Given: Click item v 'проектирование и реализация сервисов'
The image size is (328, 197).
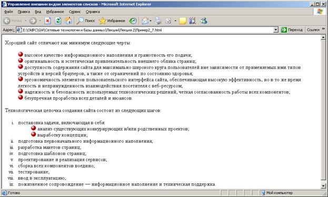Looking at the screenshot, I should [x=62, y=160].
